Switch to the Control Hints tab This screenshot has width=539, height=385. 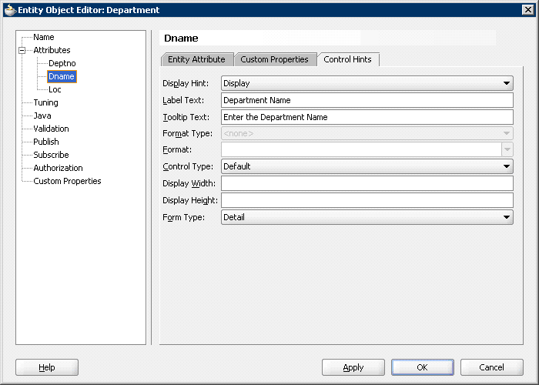tap(347, 59)
